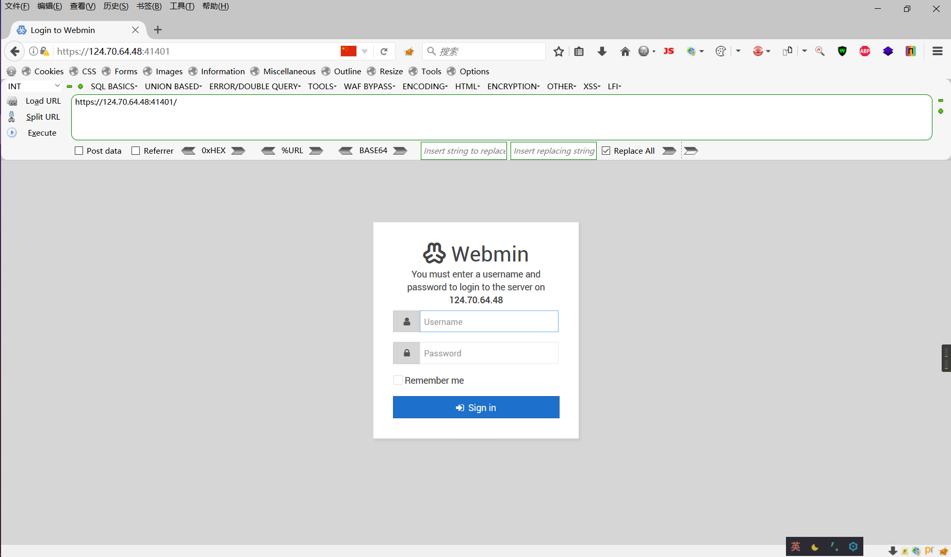
Task: Expand the ENCODING menu
Action: tap(425, 86)
